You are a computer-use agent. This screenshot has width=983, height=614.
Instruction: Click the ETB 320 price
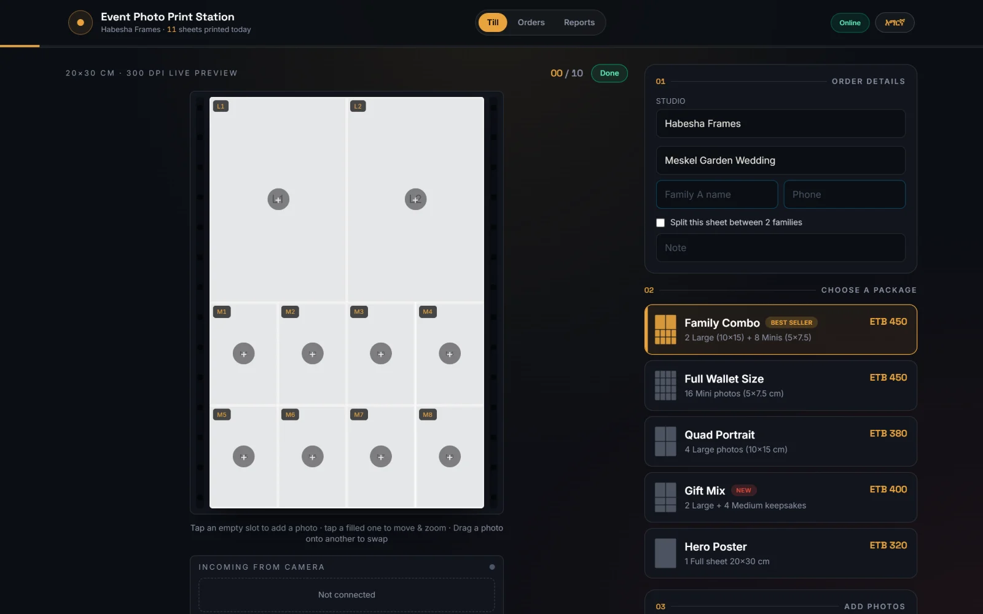[x=888, y=545]
